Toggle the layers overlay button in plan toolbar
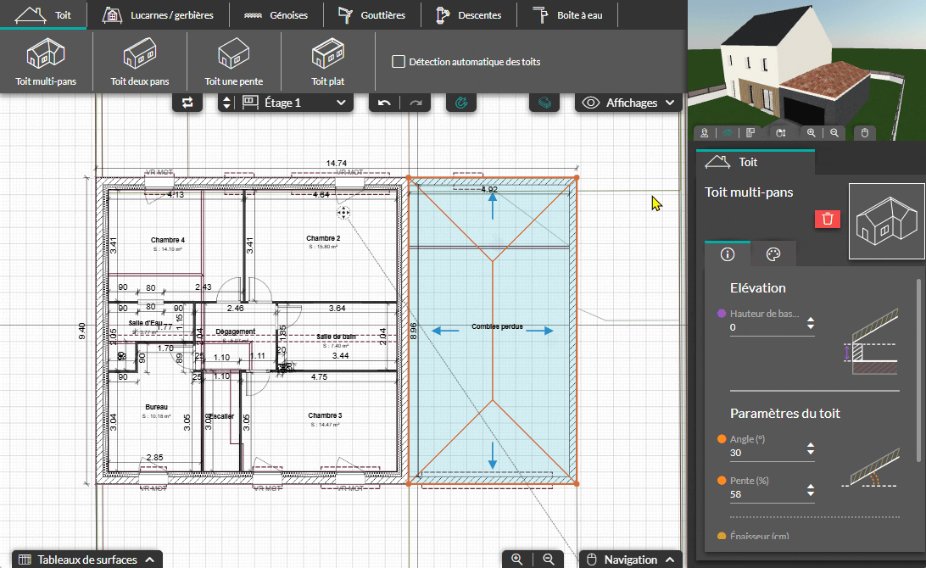 pos(544,103)
